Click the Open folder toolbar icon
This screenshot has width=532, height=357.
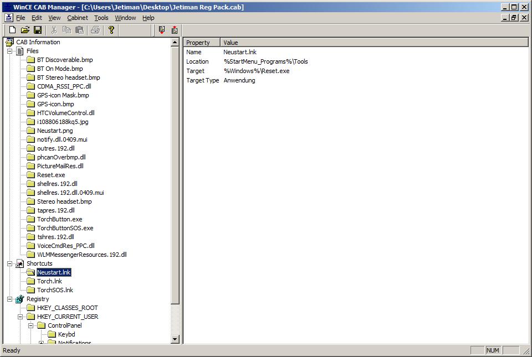click(x=25, y=30)
